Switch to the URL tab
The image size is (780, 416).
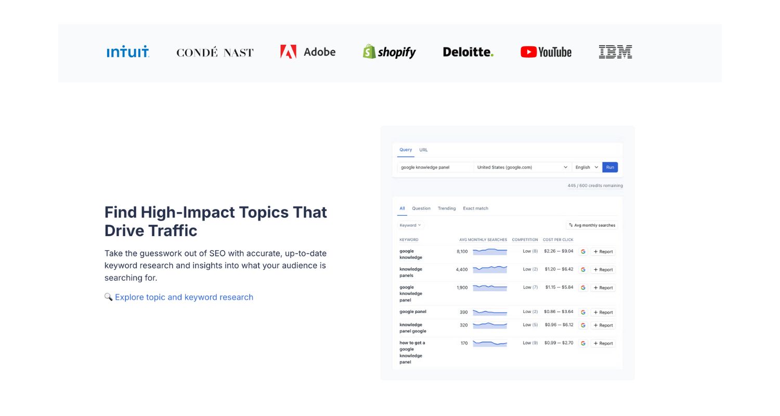pos(423,150)
